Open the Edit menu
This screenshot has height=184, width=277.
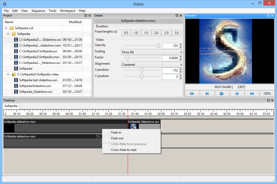[15, 11]
